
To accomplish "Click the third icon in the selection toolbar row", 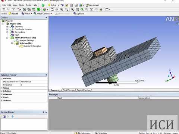I will click(13, 9).
